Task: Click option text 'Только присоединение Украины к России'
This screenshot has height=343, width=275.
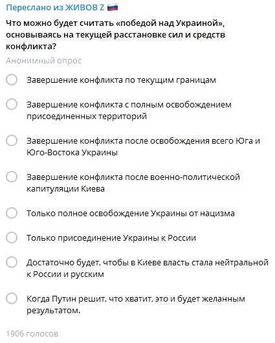Action: tap(111, 238)
